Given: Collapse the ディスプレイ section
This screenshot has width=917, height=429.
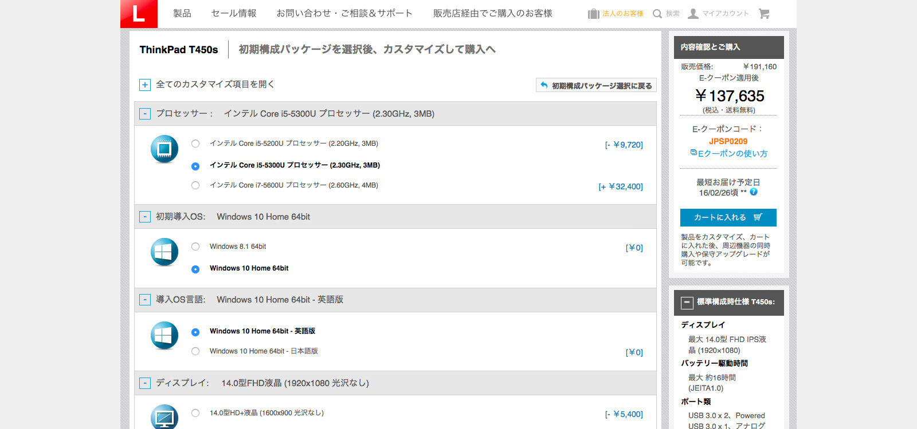Looking at the screenshot, I should pos(145,383).
